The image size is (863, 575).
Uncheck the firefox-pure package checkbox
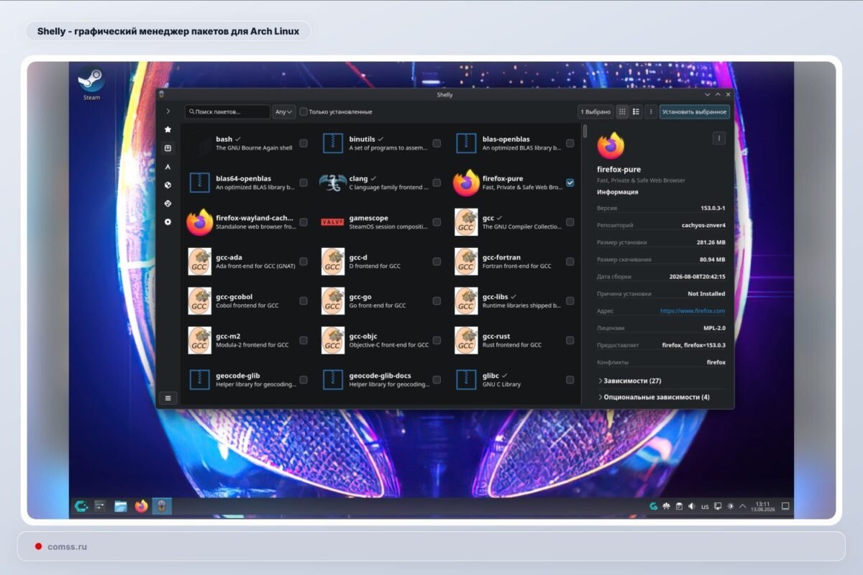coord(570,183)
